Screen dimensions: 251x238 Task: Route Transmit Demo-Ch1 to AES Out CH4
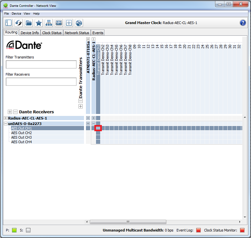(x=98, y=142)
